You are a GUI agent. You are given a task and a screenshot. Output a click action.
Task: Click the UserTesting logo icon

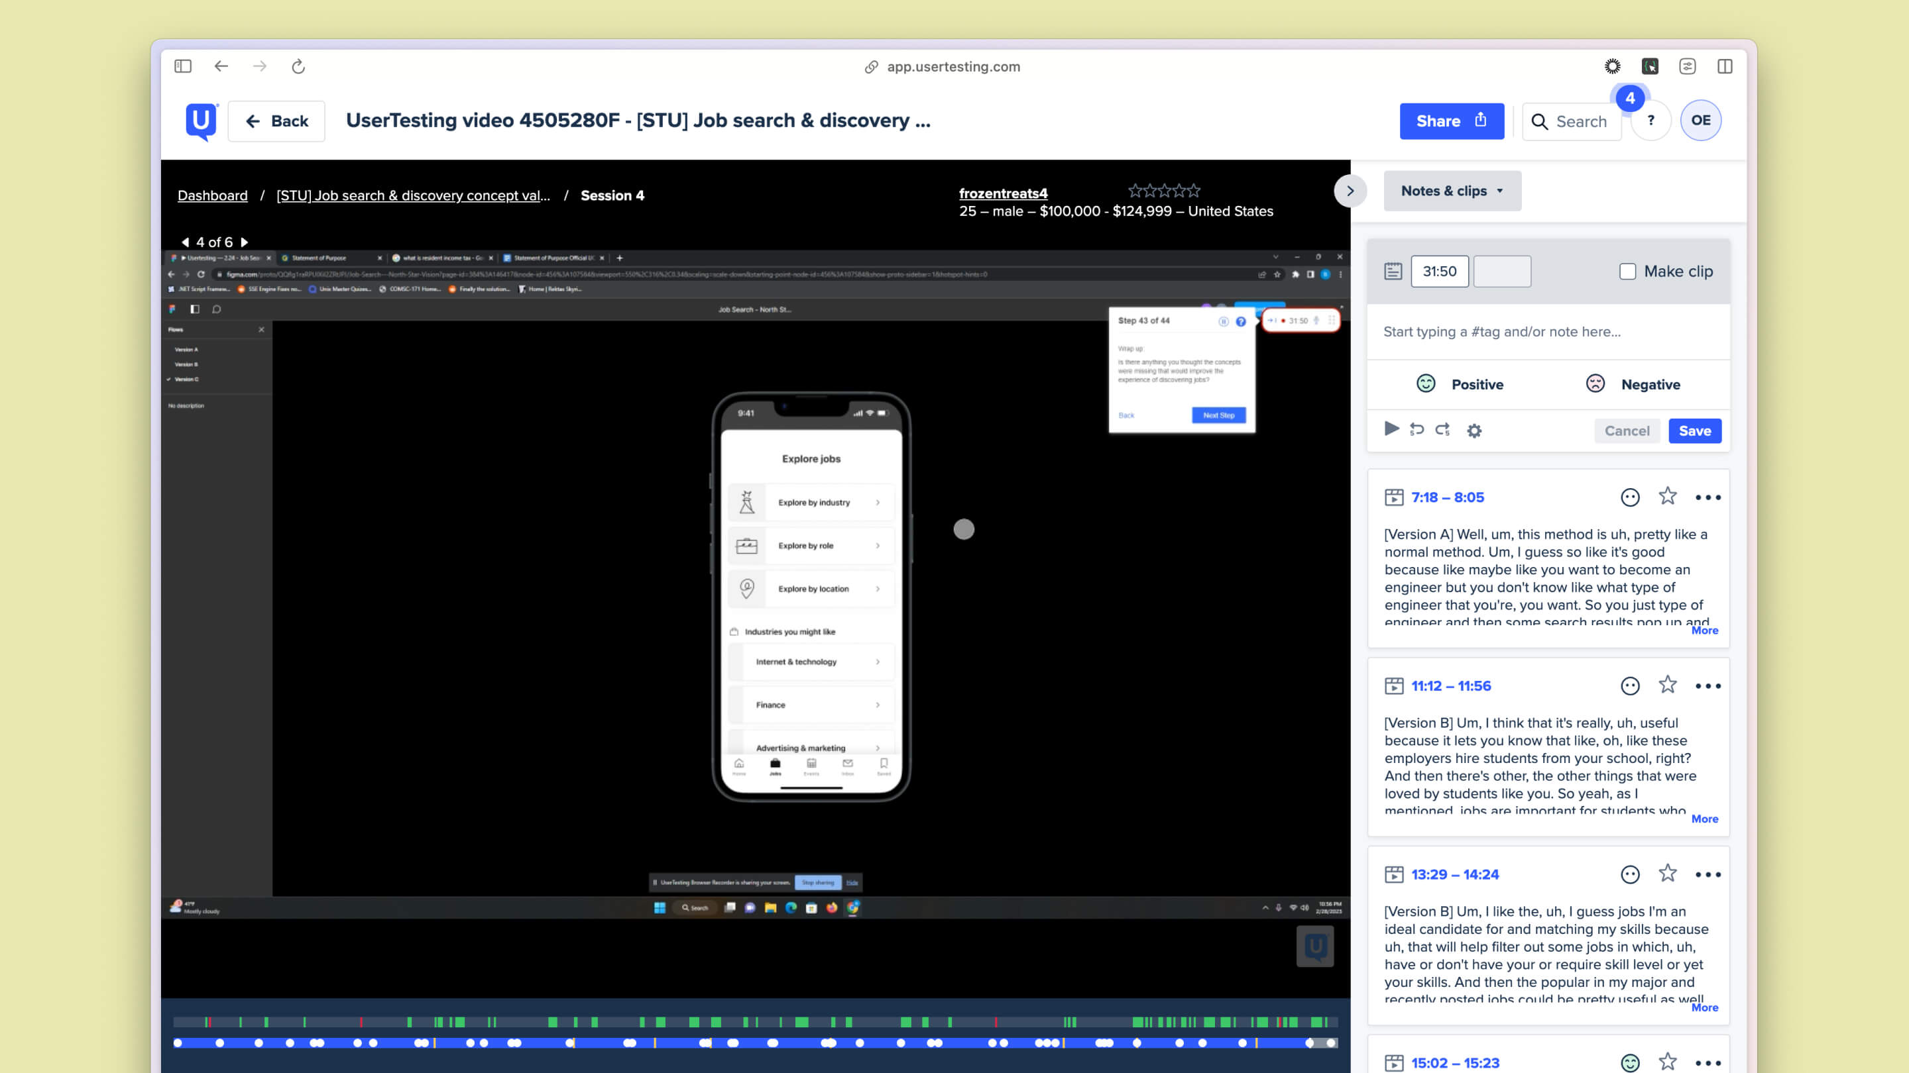tap(202, 121)
